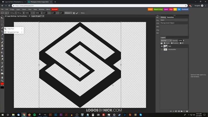
Task: Click the delete layer trash icon
Action: point(187,111)
